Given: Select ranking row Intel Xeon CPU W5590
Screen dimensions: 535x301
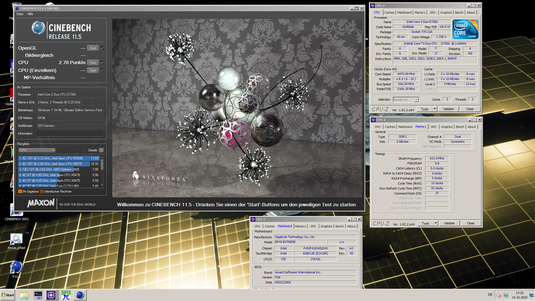Looking at the screenshot, I should click(59, 158).
